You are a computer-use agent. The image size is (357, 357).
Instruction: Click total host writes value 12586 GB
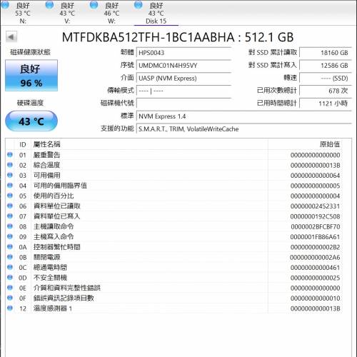click(x=326, y=65)
